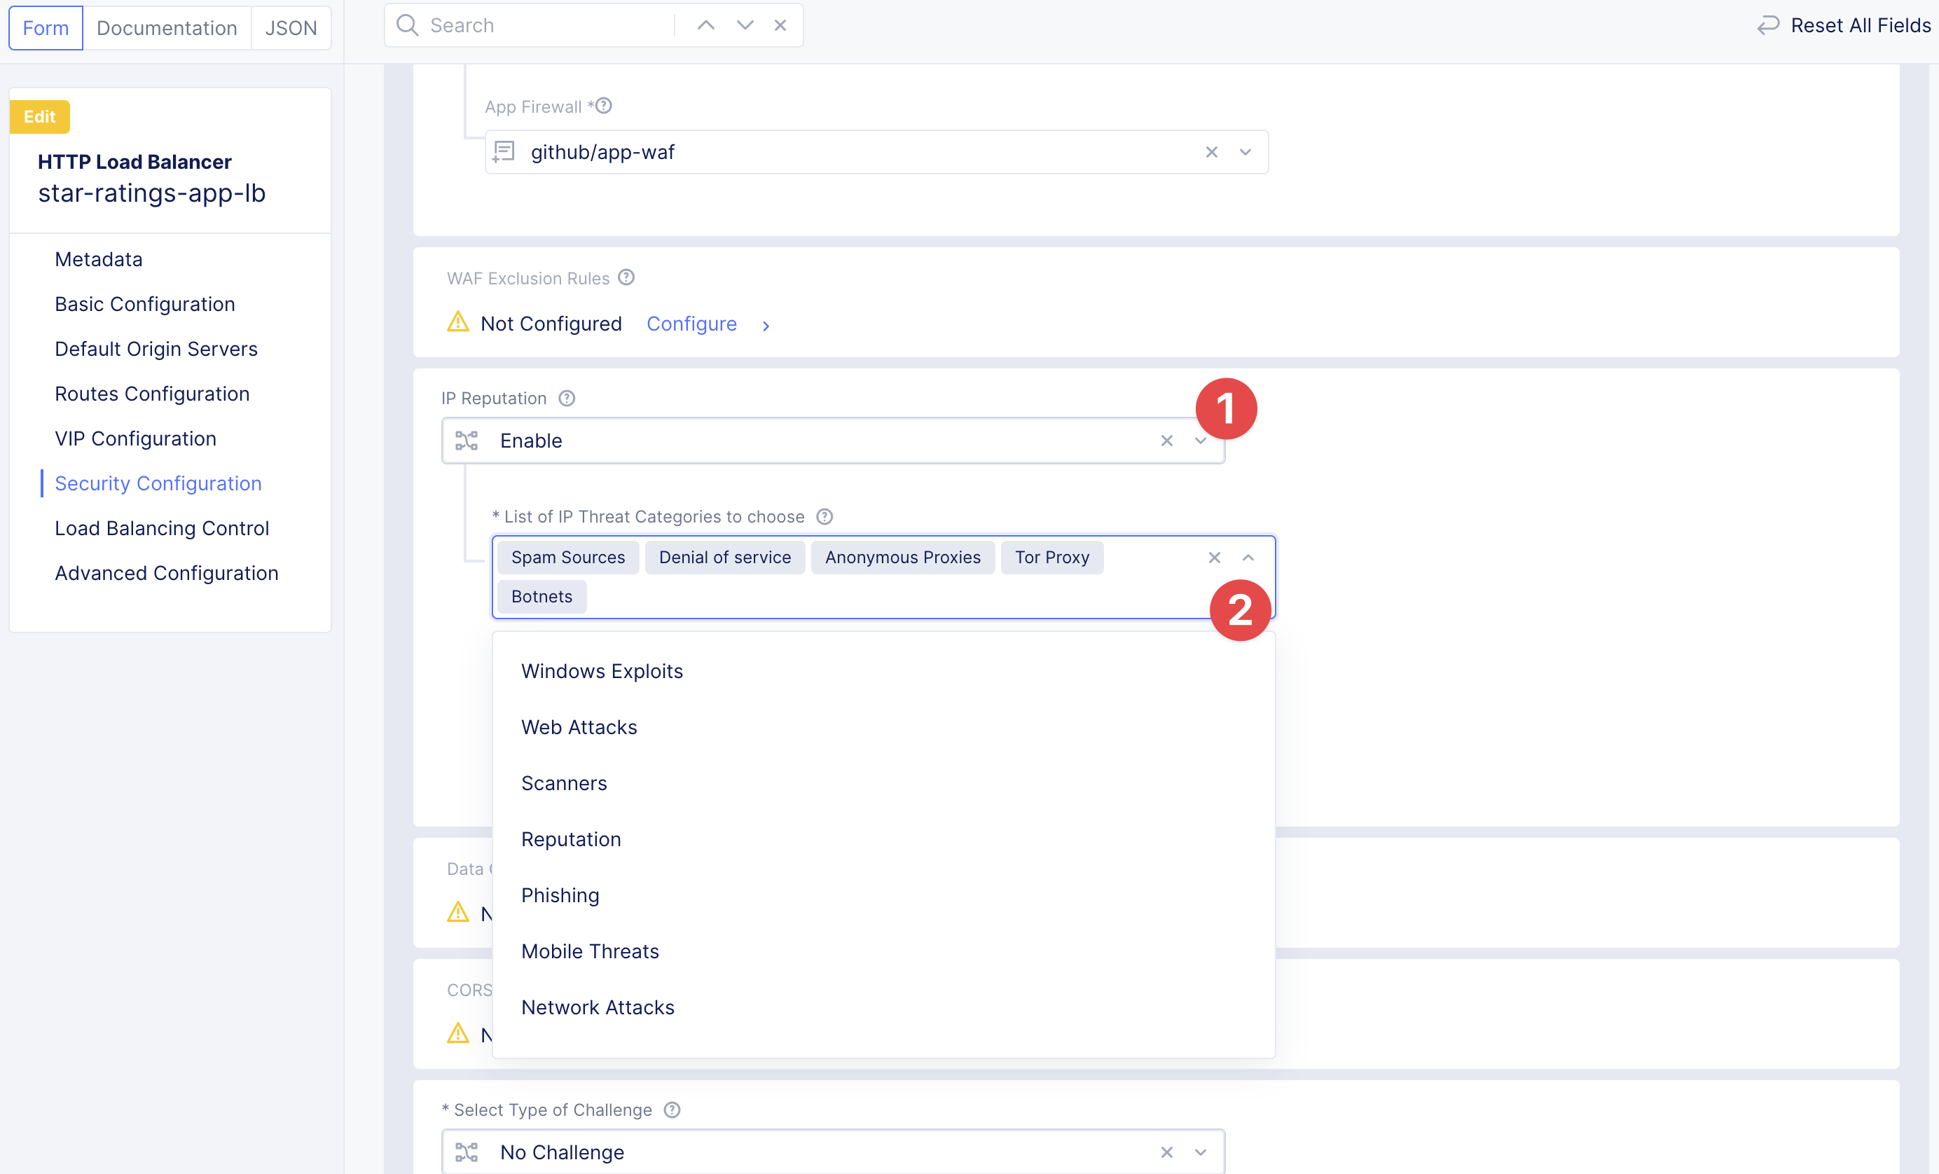The image size is (1939, 1174).
Task: Click help icon for IP Threat Categories list
Action: pos(824,516)
